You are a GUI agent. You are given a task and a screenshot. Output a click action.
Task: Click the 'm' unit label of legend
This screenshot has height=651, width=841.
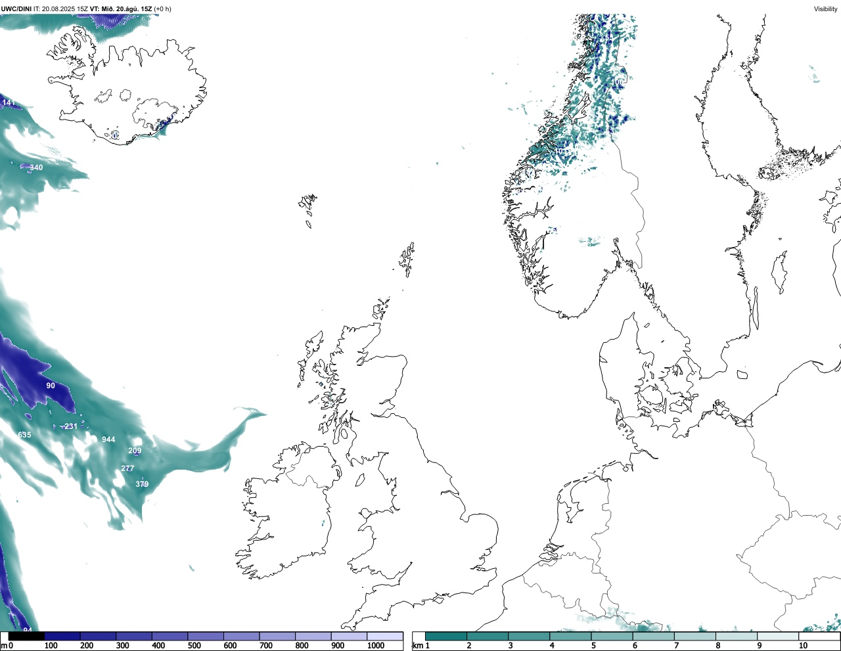(x=3, y=646)
